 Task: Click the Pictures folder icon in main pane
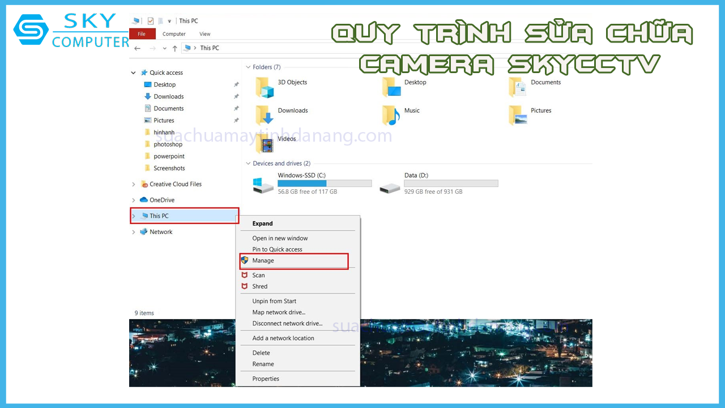tap(518, 116)
